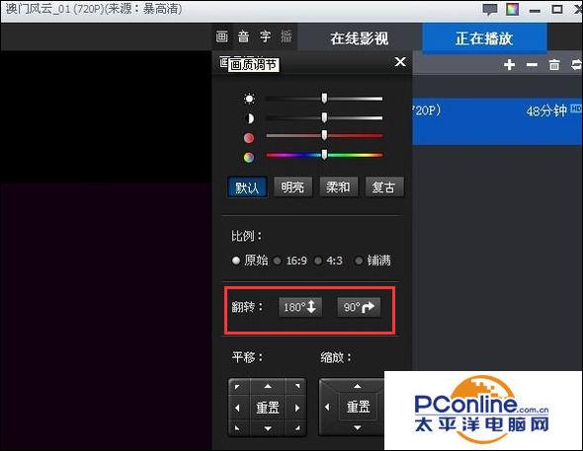The width and height of the screenshot is (583, 451).
Task: Pan the picture down
Action: pos(268,428)
